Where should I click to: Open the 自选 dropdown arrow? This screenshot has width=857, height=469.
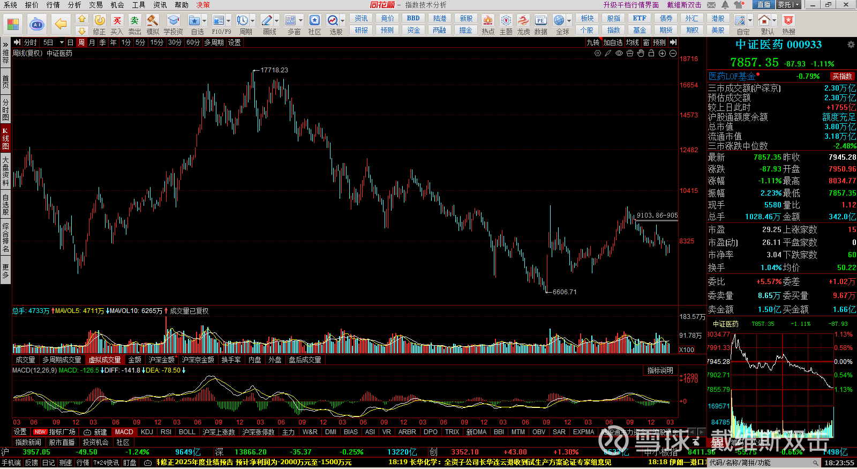[x=204, y=21]
